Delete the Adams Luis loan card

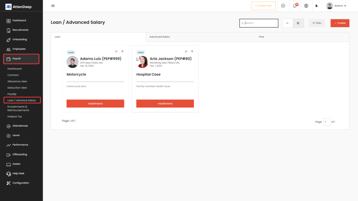coord(122,51)
